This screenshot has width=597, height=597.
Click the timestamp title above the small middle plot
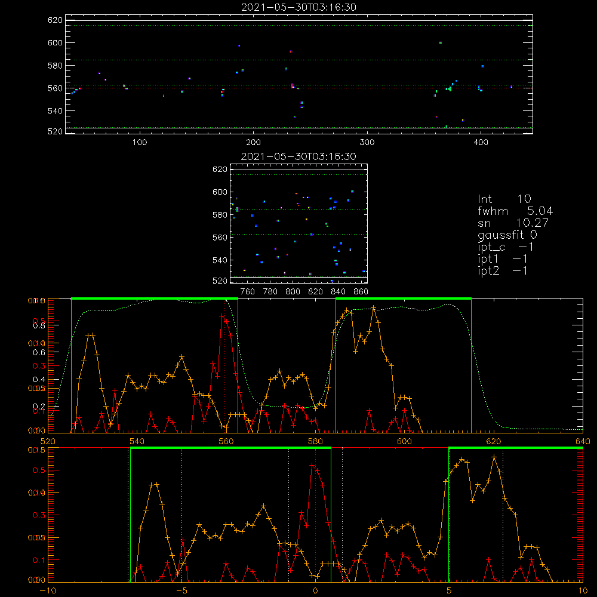pos(298,156)
